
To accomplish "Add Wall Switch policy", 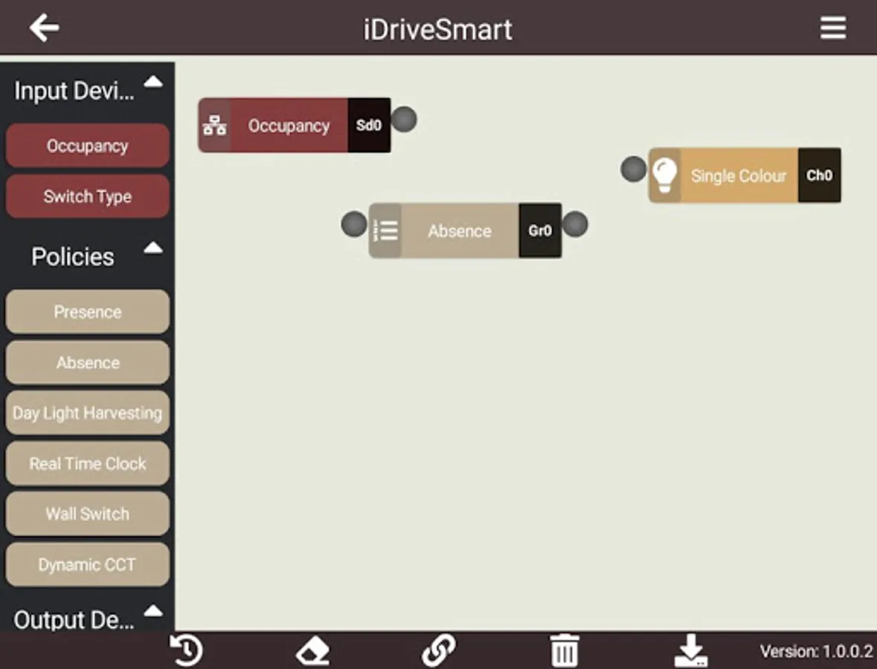I will (88, 514).
